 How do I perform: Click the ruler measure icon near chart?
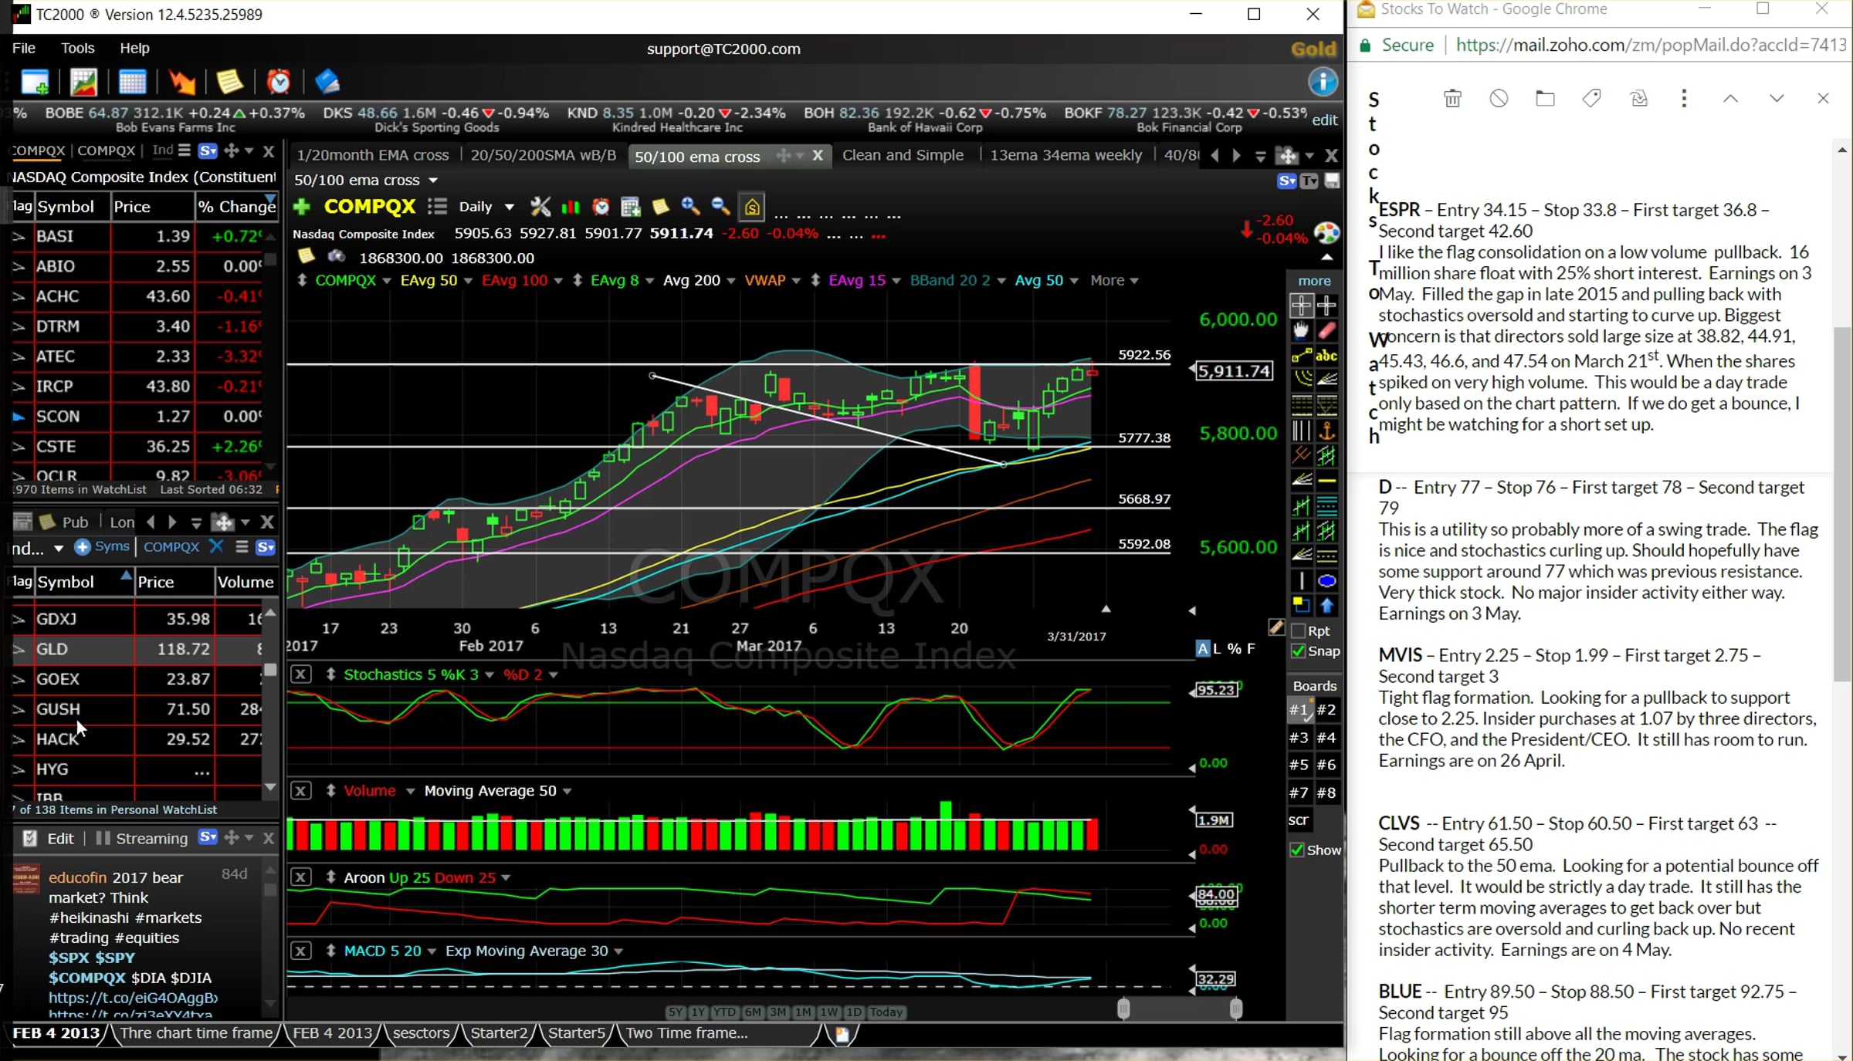(1276, 627)
